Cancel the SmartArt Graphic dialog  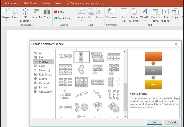point(172,122)
